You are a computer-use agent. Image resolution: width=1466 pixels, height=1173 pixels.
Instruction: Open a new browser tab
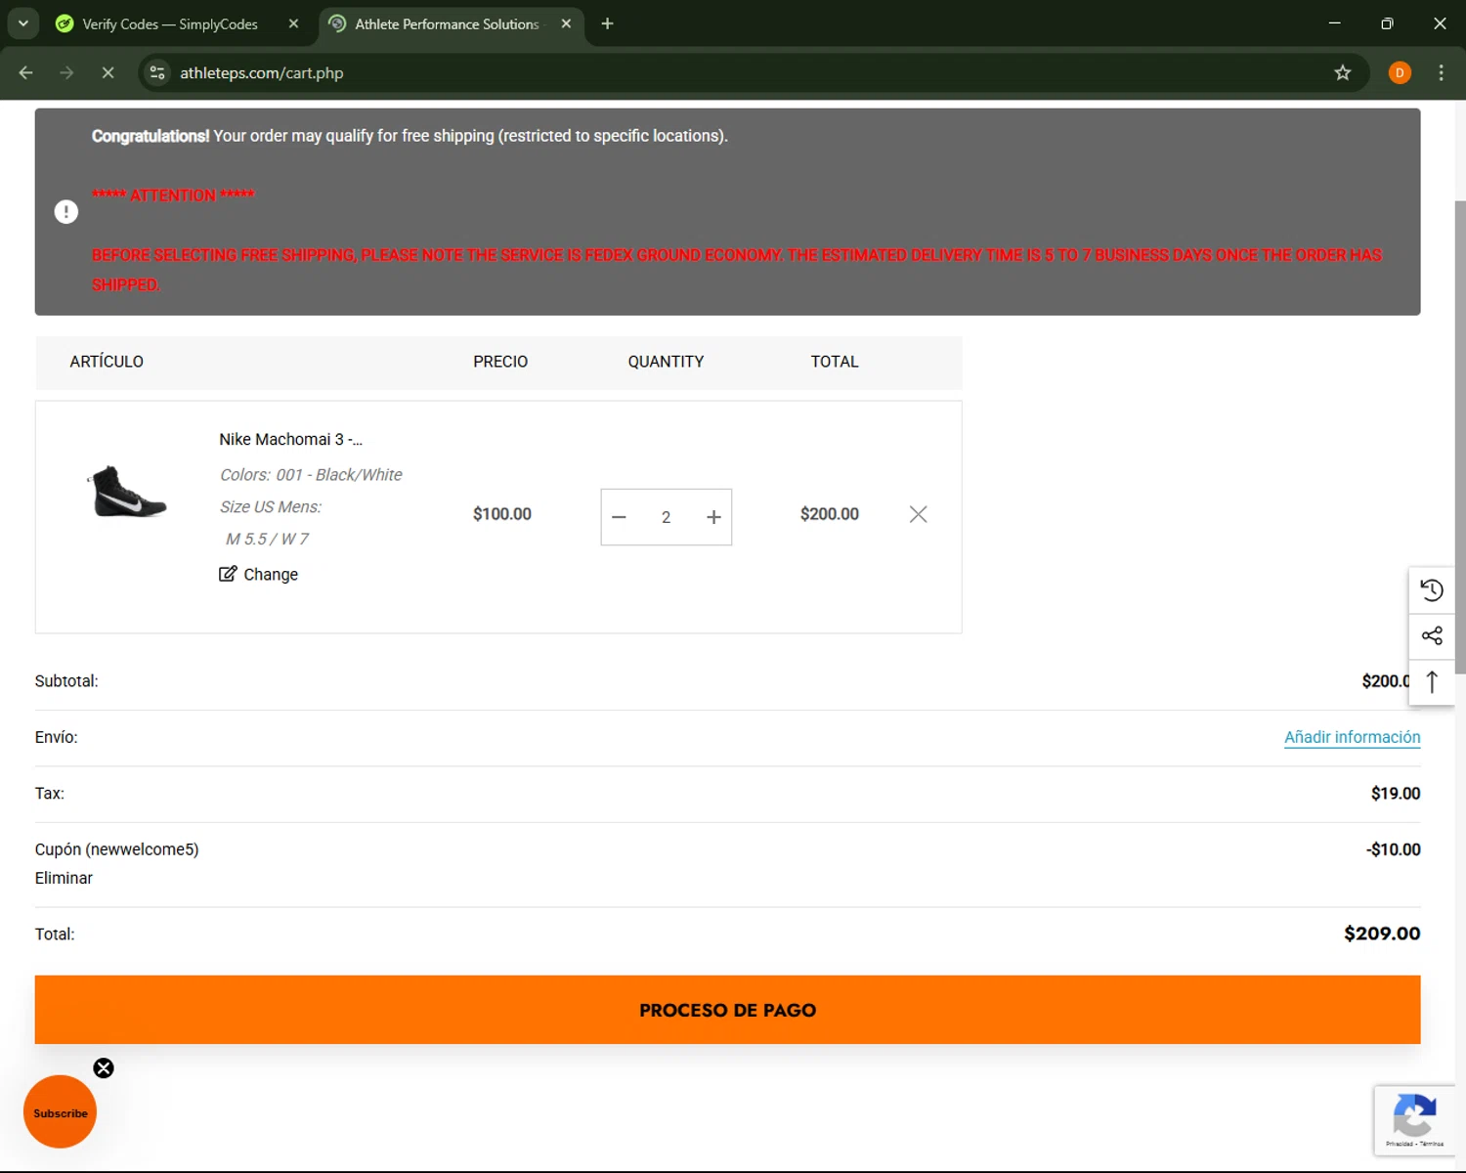coord(607,23)
